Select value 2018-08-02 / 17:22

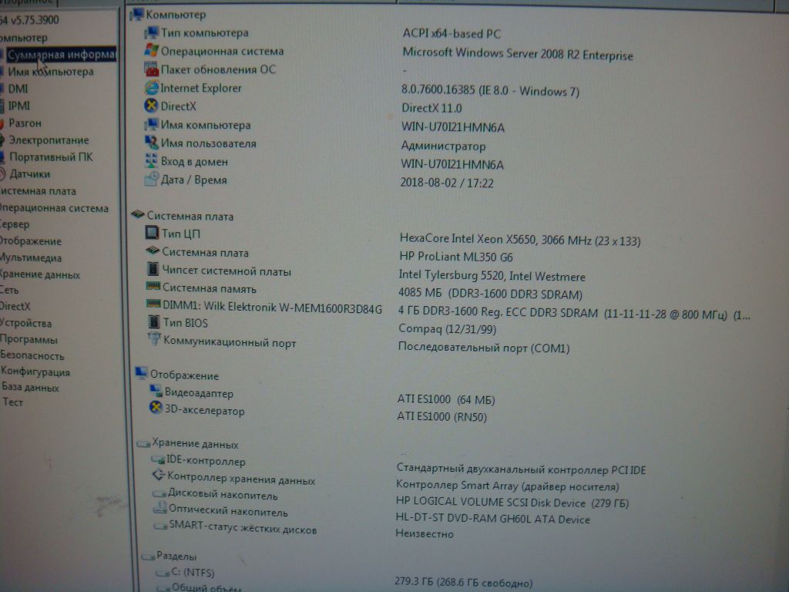[x=447, y=183]
